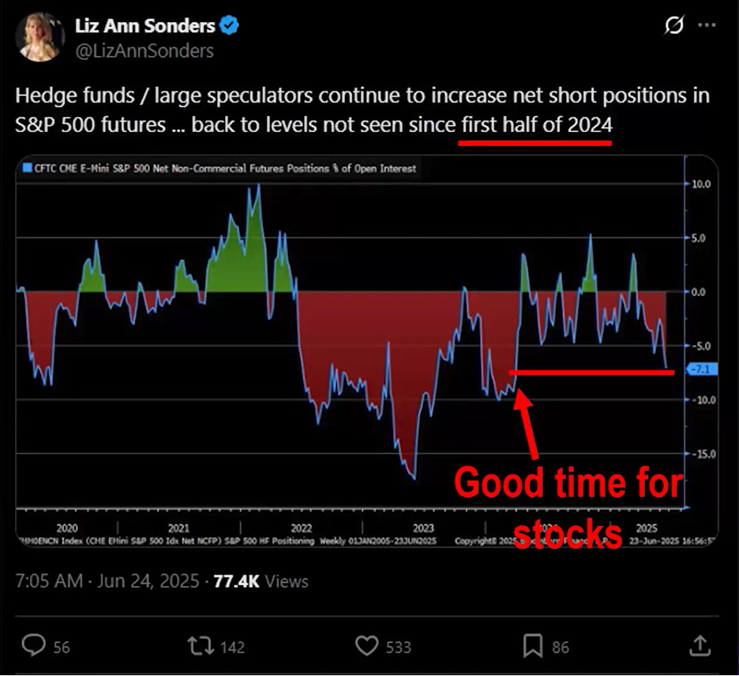Click the @LizAnnSonders handle
The height and width of the screenshot is (676, 739).
pyautogui.click(x=144, y=51)
